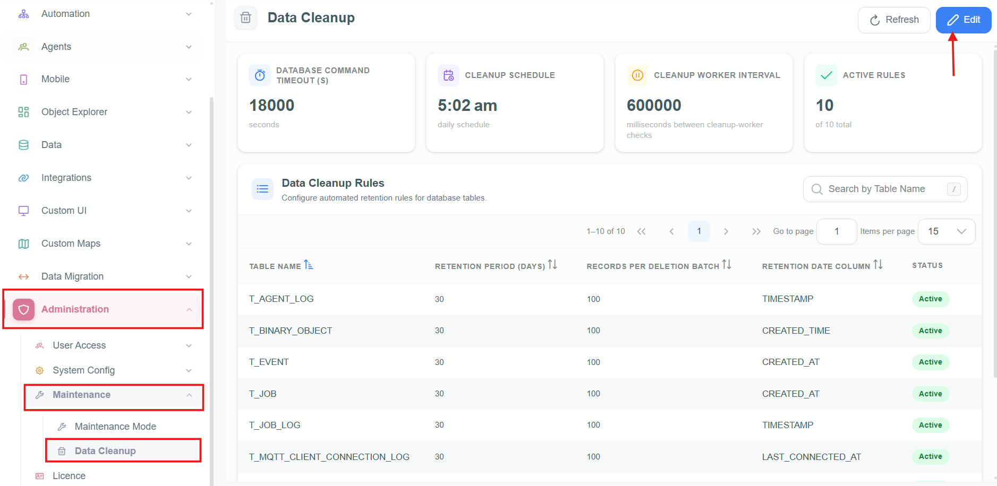Expand the Agents menu chevron
Image resolution: width=997 pixels, height=486 pixels.
(x=189, y=47)
